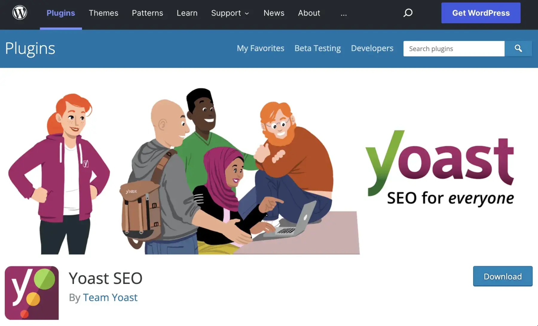
Task: Open the My Favorites link
Action: (x=260, y=48)
